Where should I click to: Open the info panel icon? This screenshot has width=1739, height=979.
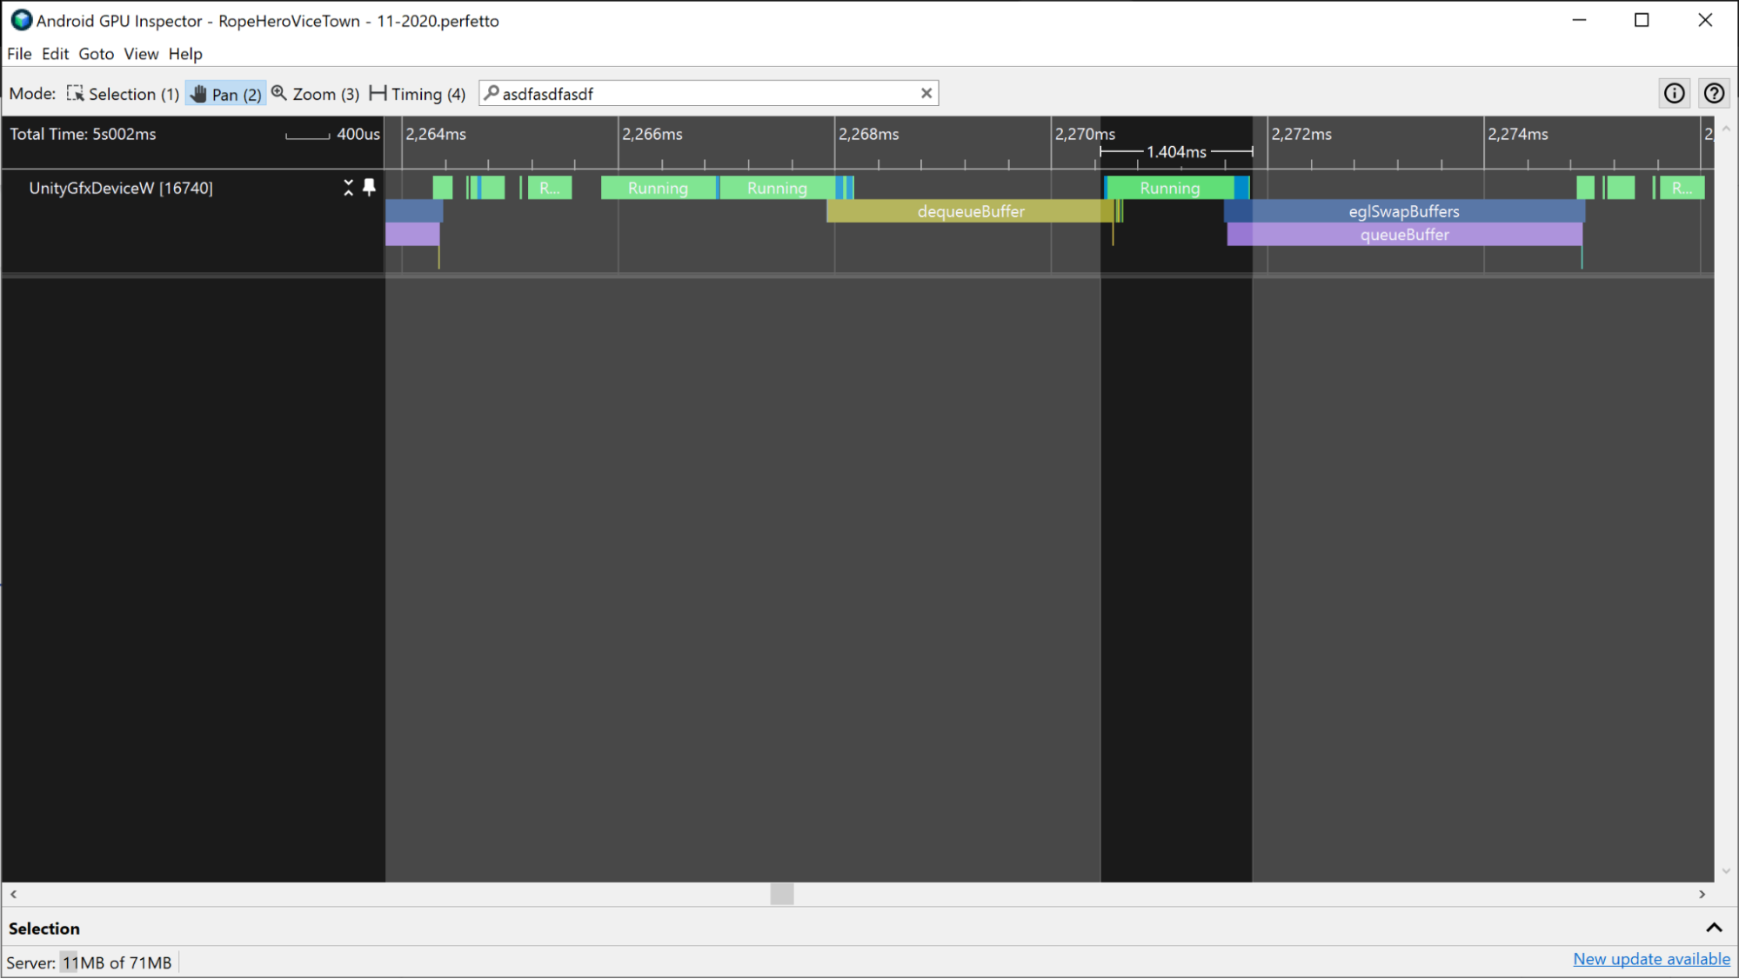click(x=1674, y=93)
